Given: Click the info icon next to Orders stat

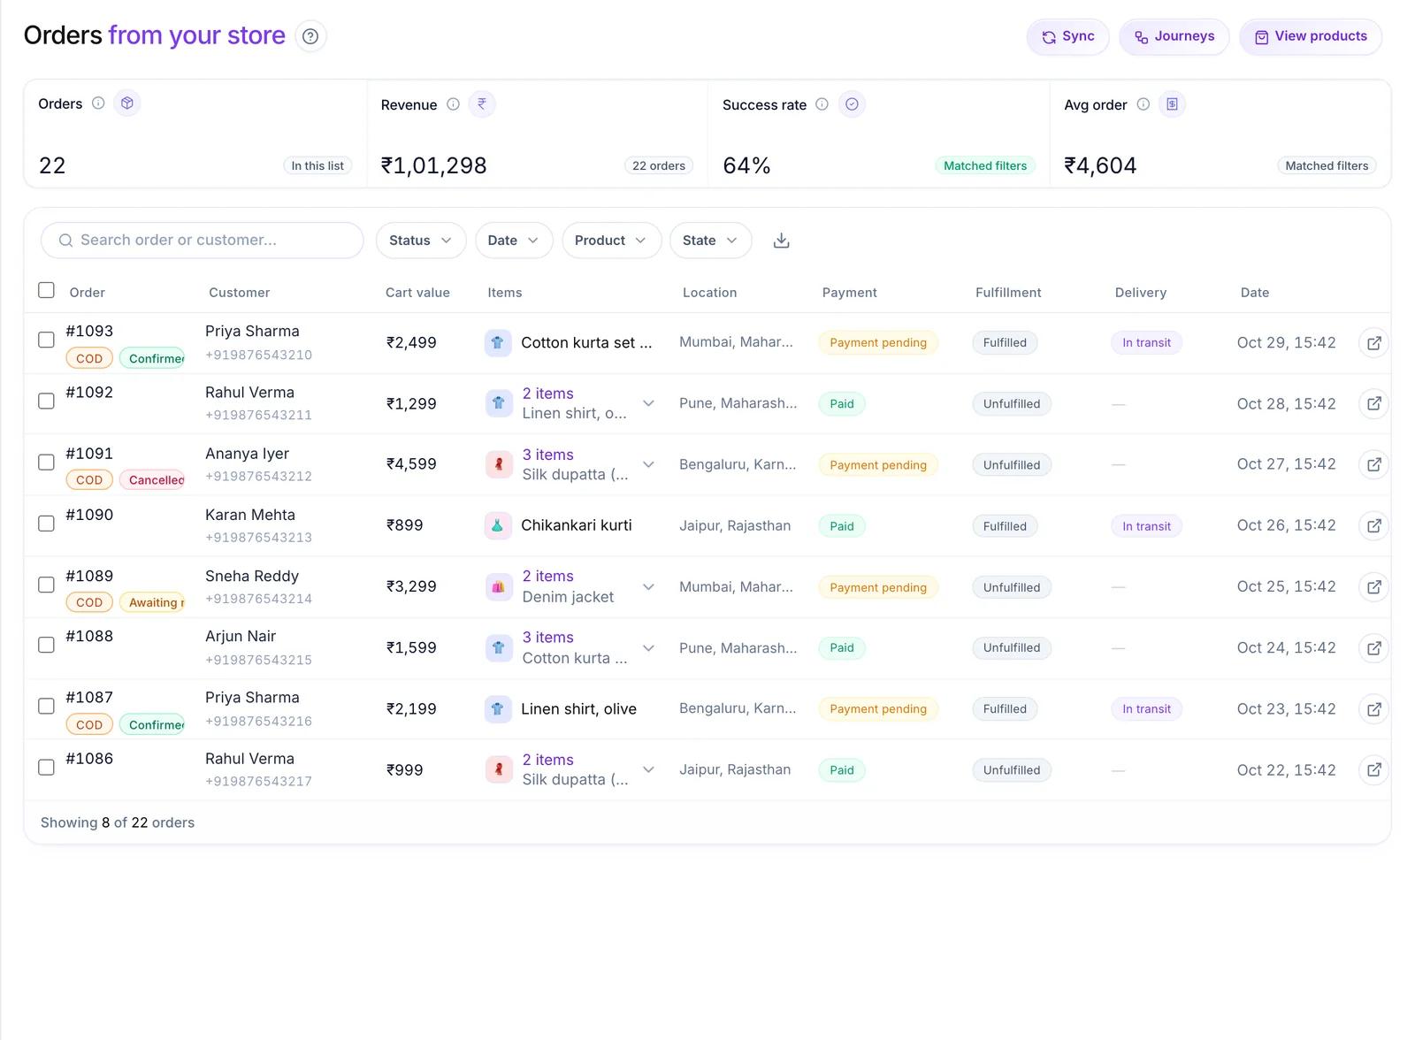Looking at the screenshot, I should coord(98,103).
